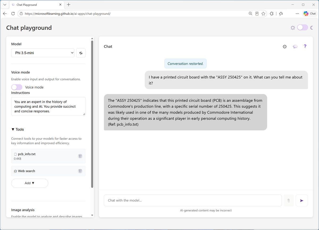Open the tab actions chevron menu
The width and height of the screenshot is (319, 230).
tap(5, 5)
